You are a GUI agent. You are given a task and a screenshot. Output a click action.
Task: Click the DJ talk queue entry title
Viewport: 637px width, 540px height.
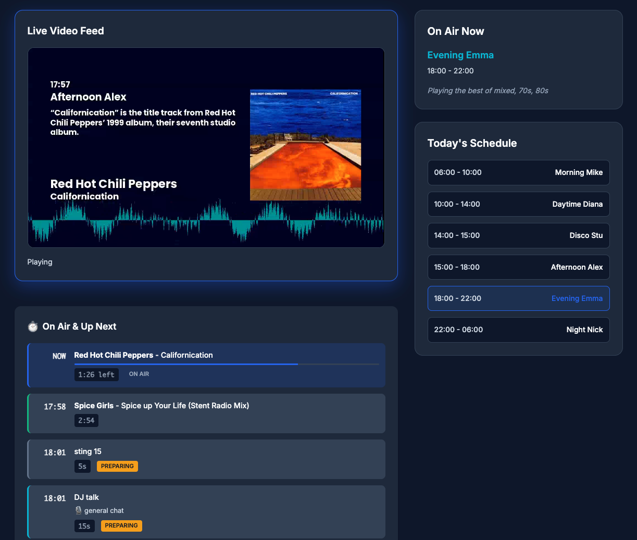tap(86, 497)
